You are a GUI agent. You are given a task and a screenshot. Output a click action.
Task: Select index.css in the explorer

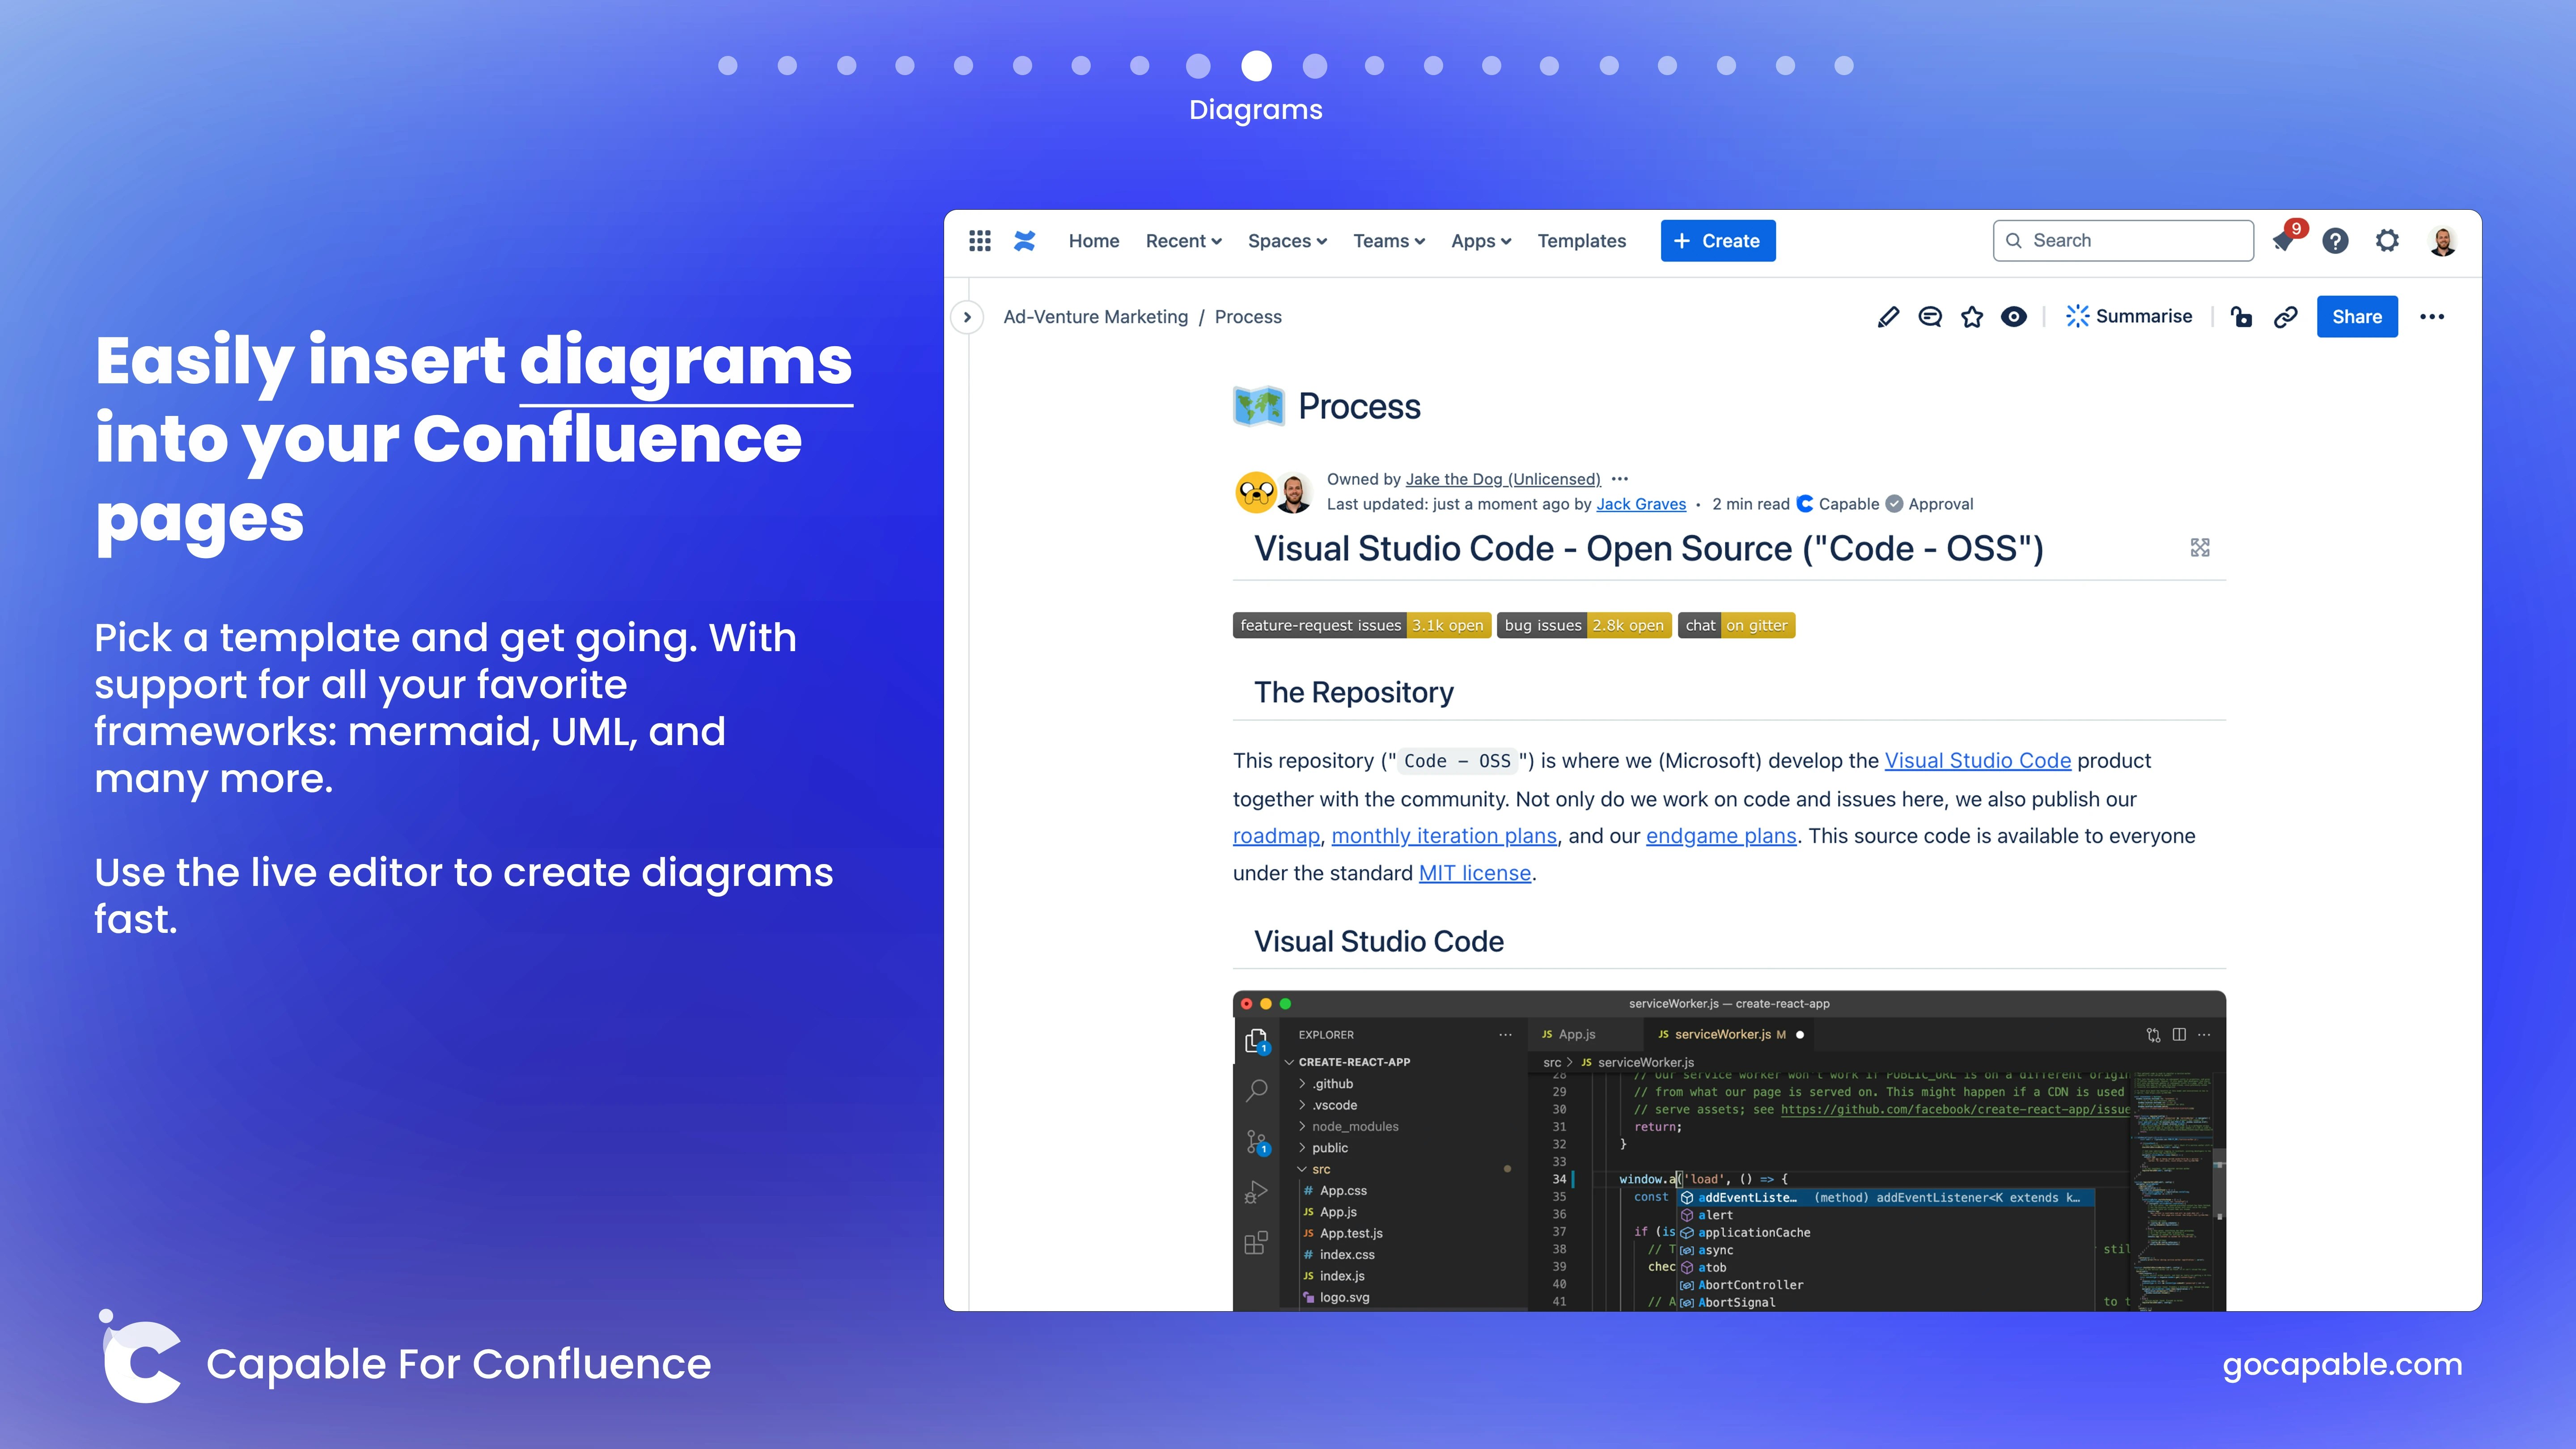1339,1255
